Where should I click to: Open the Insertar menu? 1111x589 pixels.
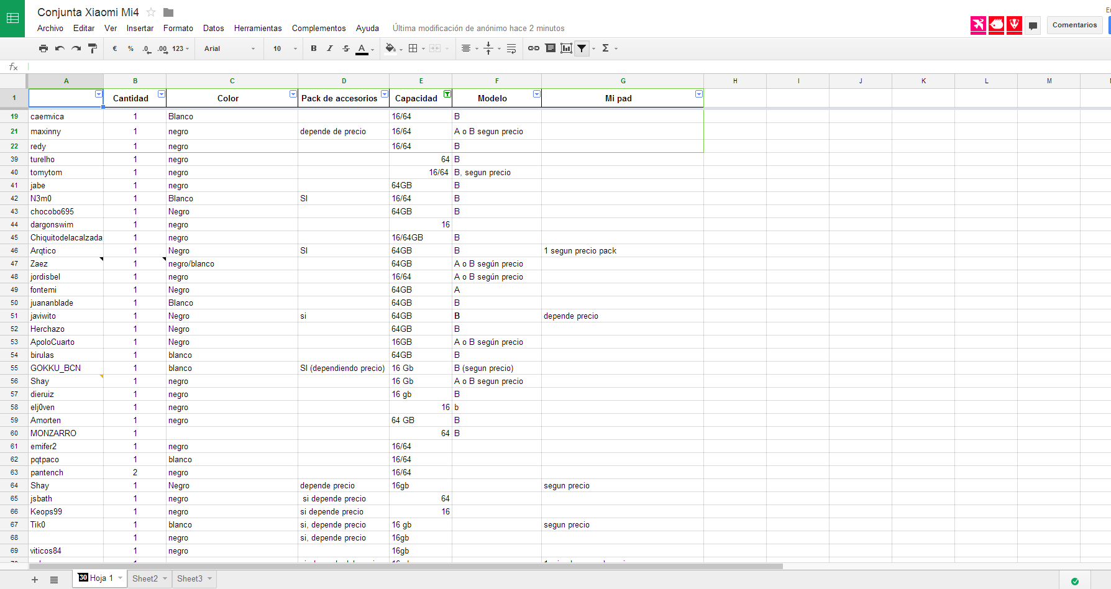[x=140, y=28]
